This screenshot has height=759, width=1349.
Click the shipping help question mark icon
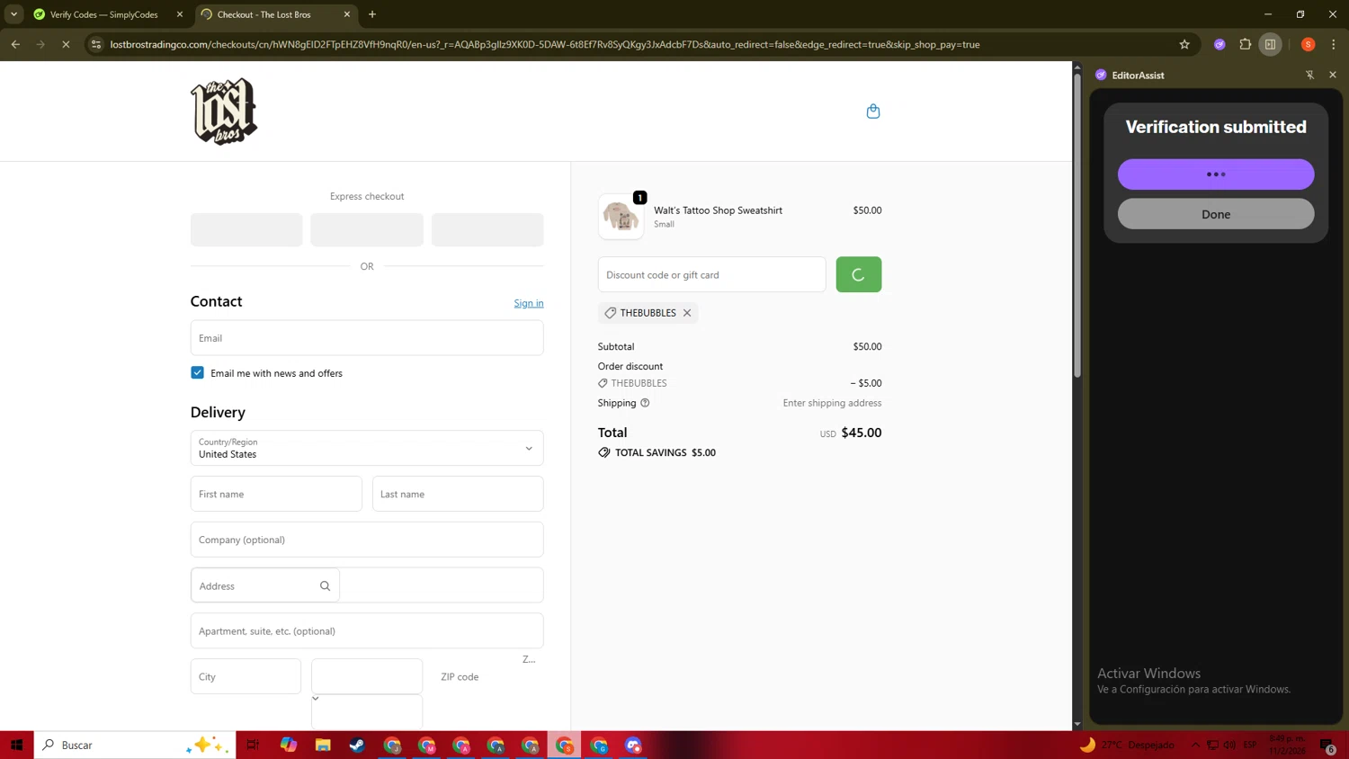(645, 403)
